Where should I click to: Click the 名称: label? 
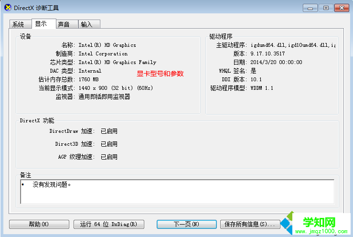[x=68, y=45]
